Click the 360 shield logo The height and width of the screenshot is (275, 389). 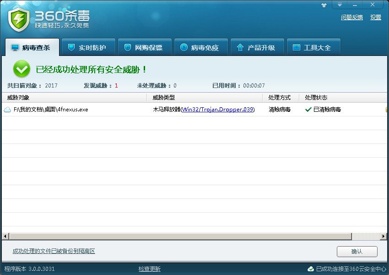[19, 19]
